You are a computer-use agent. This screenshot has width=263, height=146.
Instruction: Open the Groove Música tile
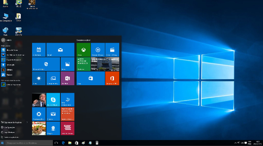pos(98,50)
